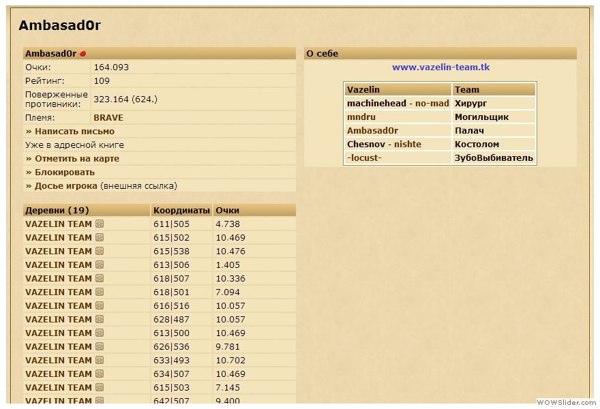Viewport: 600px width, 409px height.
Task: Visit the www.vazelin-team.tk link
Action: (440, 67)
